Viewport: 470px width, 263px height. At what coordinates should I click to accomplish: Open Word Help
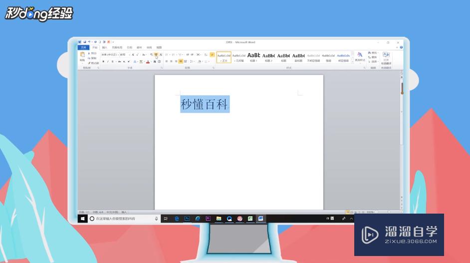pos(401,47)
